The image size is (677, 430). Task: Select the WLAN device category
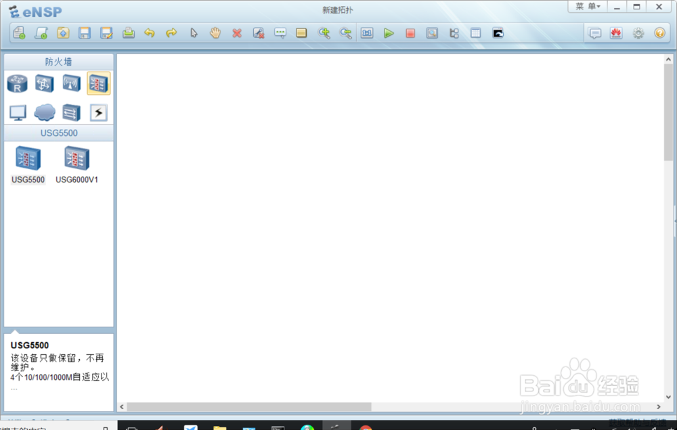tap(71, 84)
